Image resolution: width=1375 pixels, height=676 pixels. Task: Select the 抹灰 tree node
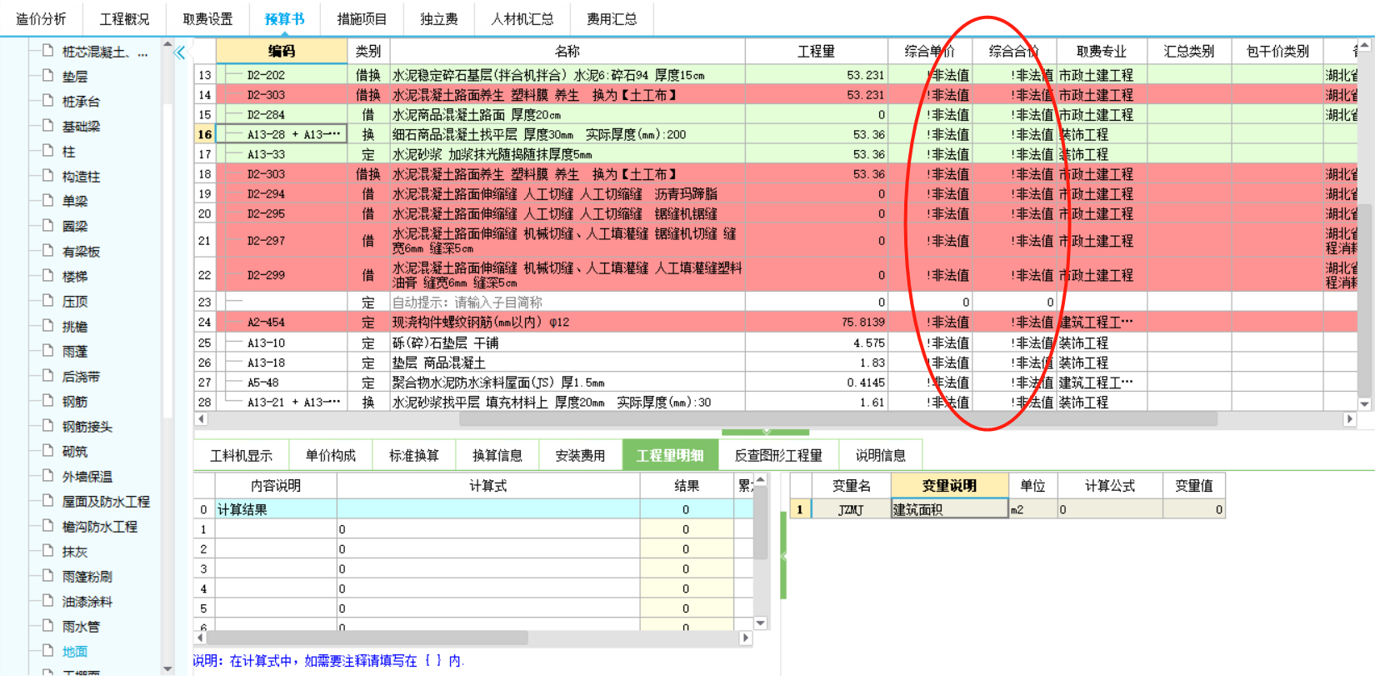[x=74, y=552]
